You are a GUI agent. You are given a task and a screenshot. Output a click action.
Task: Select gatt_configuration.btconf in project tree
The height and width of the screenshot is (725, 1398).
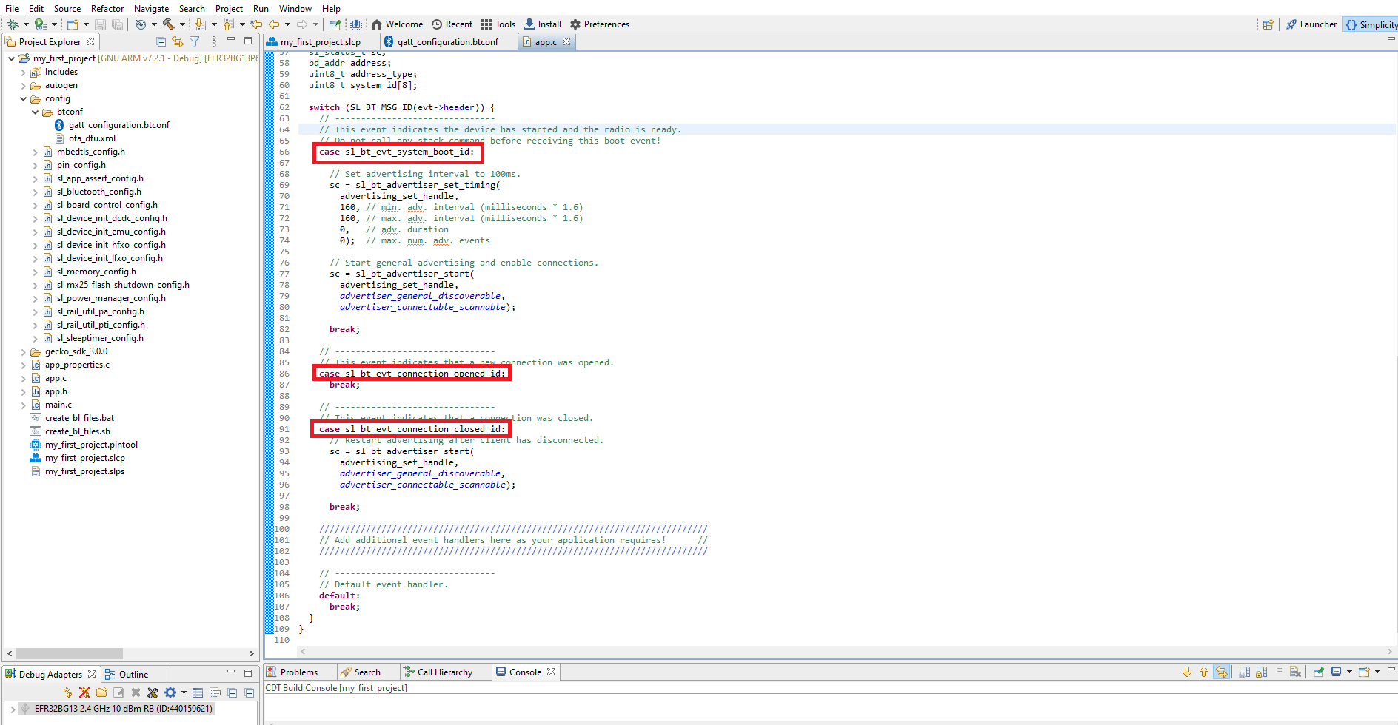tap(112, 125)
